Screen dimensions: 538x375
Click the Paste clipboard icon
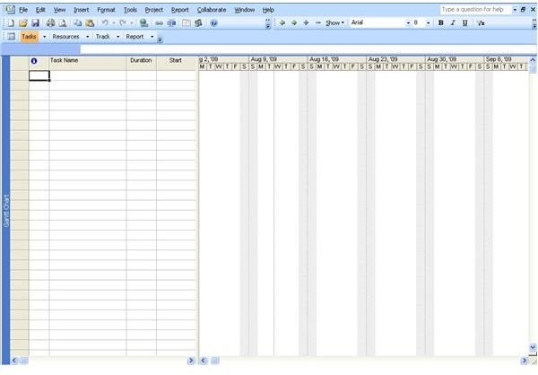coord(90,23)
